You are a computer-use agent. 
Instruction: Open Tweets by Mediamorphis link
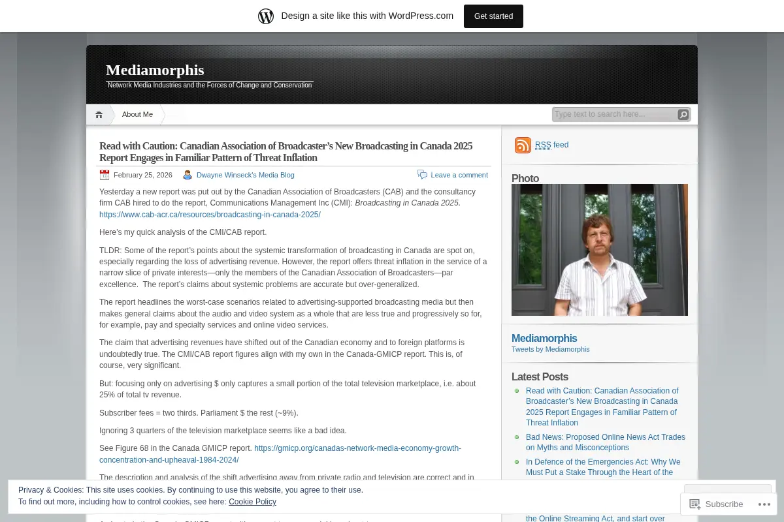tap(551, 349)
